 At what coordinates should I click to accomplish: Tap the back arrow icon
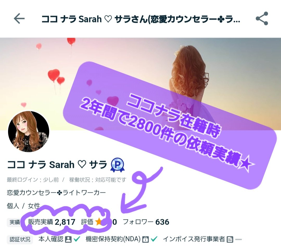pyautogui.click(x=19, y=18)
